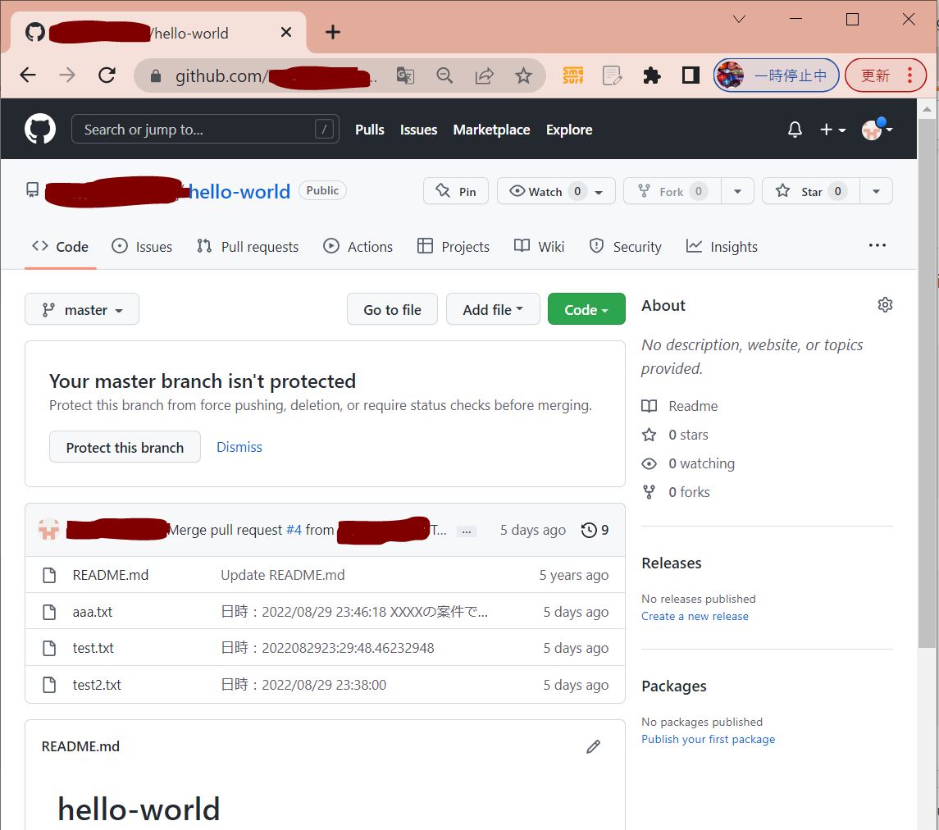The image size is (939, 830).
Task: Open the Add file dropdown
Action: pyautogui.click(x=492, y=310)
